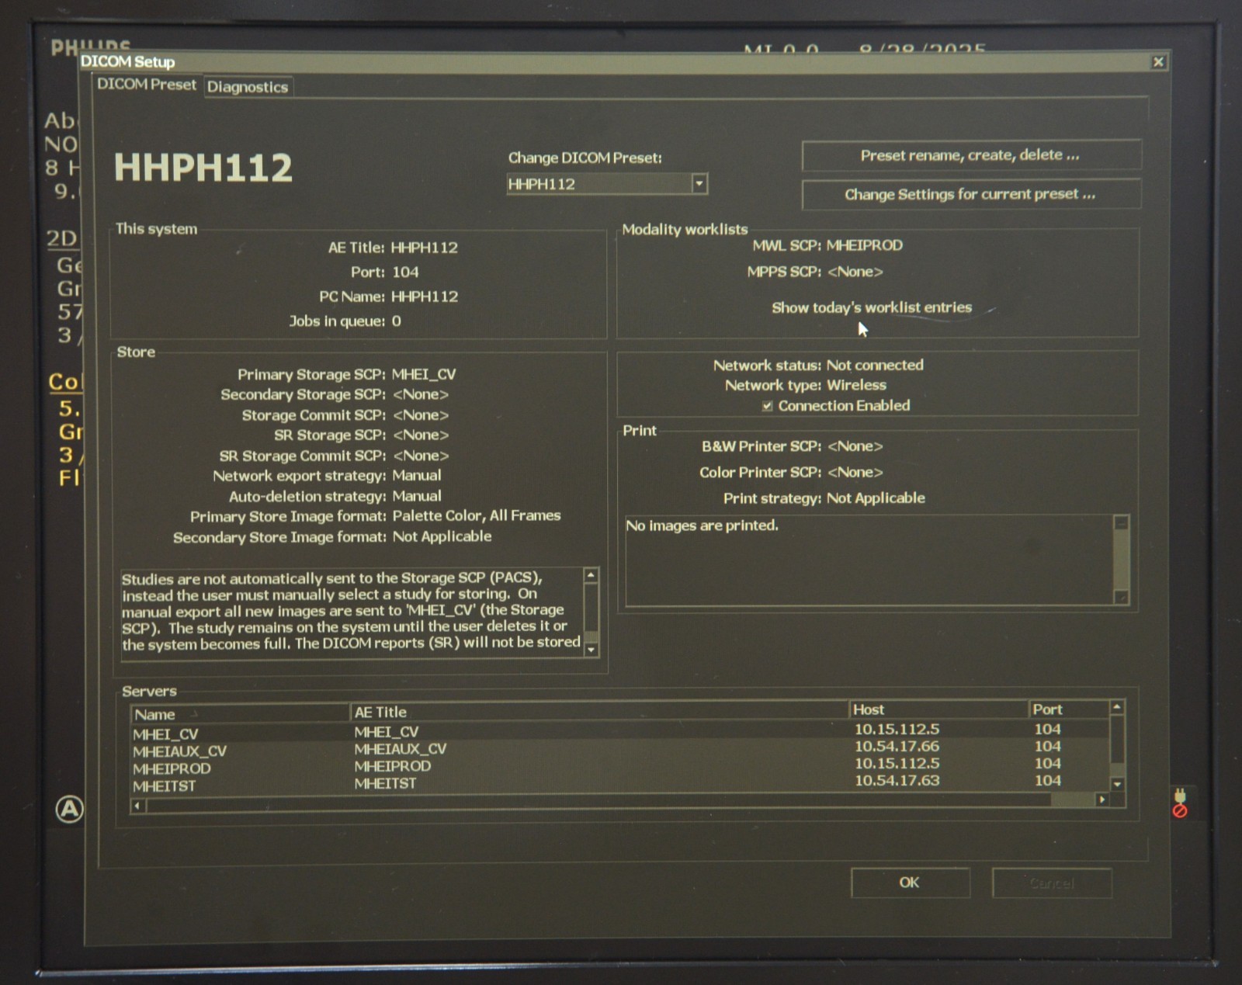Close the DICOM Setup dialog
The width and height of the screenshot is (1242, 985).
coord(1157,62)
